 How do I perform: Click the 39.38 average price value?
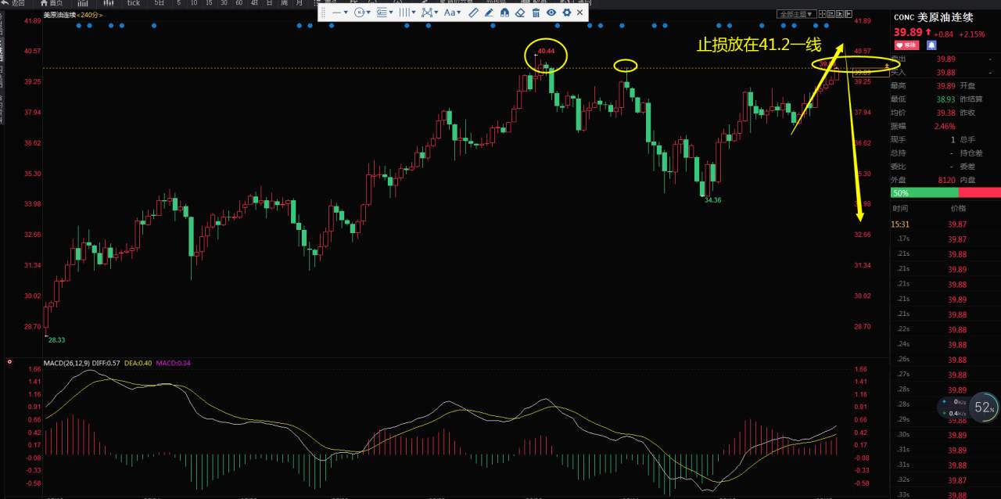[x=946, y=113]
